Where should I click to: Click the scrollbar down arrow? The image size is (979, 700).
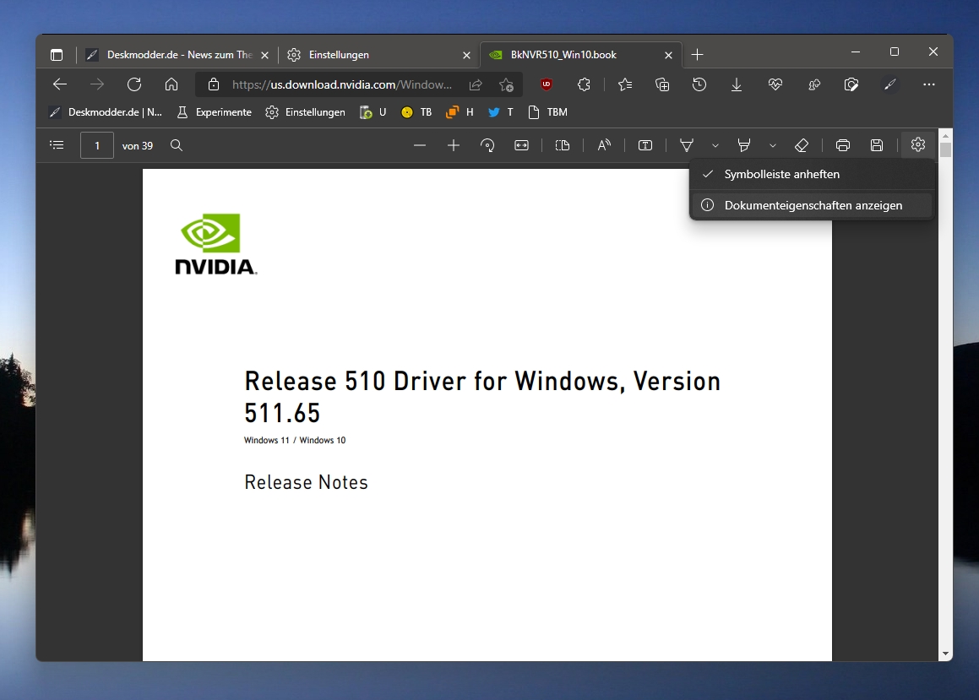[946, 654]
